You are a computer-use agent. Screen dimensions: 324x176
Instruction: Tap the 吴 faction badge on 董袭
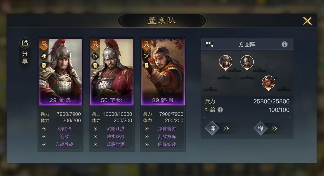pyautogui.click(x=44, y=45)
